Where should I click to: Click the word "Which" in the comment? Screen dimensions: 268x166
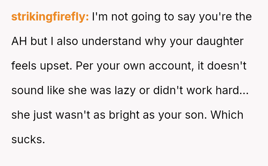pyautogui.click(x=227, y=115)
